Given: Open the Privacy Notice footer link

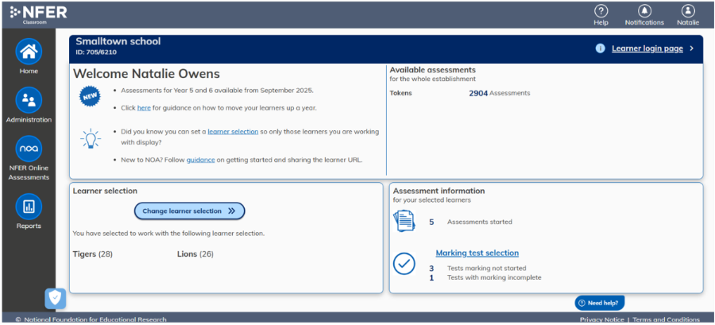Looking at the screenshot, I should (x=601, y=319).
